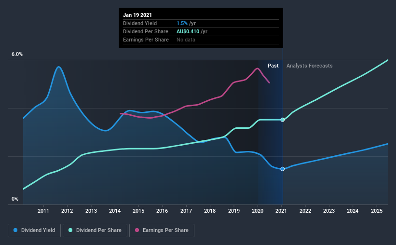The width and height of the screenshot is (396, 245).
Task: Click the 2011 x-axis label
Action: pos(43,211)
